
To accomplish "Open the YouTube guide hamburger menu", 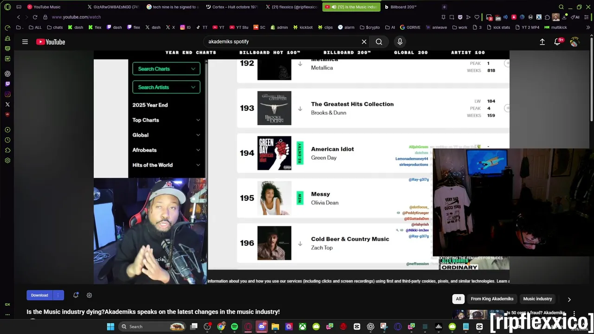I will (x=25, y=42).
